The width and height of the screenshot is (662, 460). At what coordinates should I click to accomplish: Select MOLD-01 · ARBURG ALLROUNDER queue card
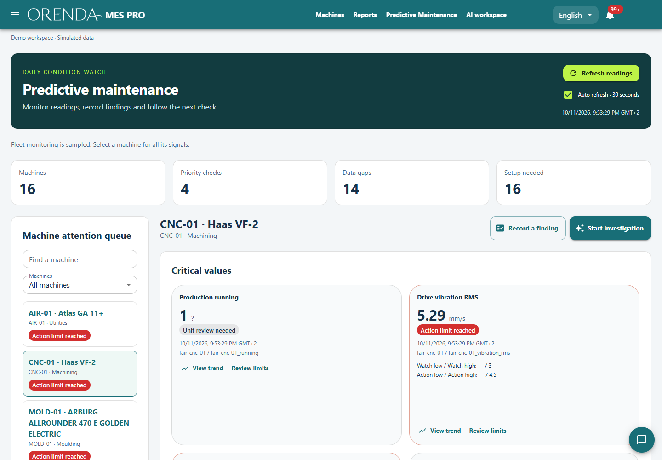click(x=80, y=431)
